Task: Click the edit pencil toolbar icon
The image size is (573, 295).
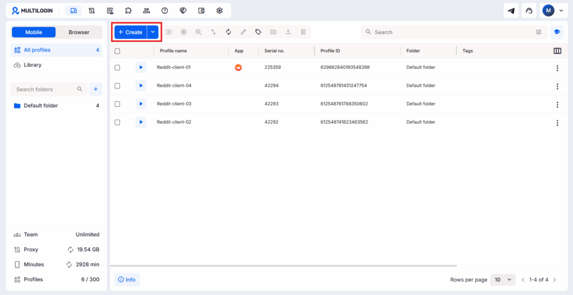Action: [243, 32]
